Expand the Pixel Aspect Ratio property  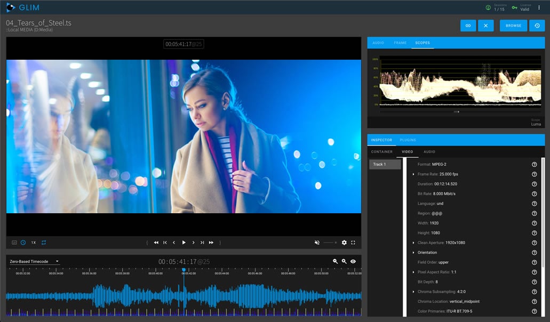tap(413, 272)
